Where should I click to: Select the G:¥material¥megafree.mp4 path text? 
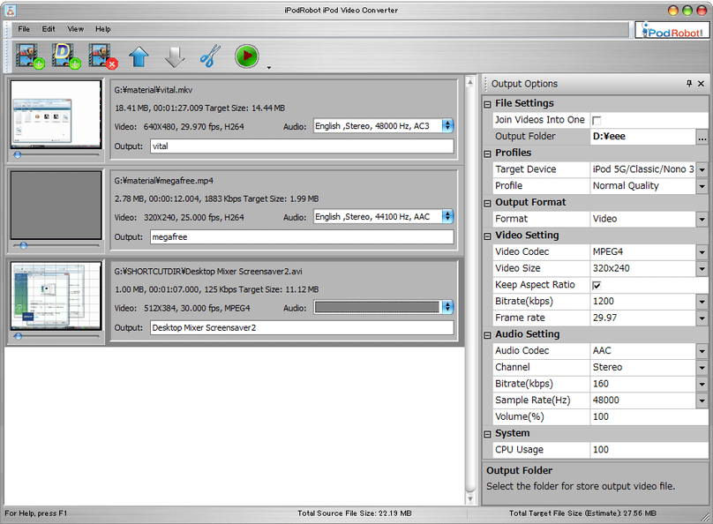coord(164,181)
